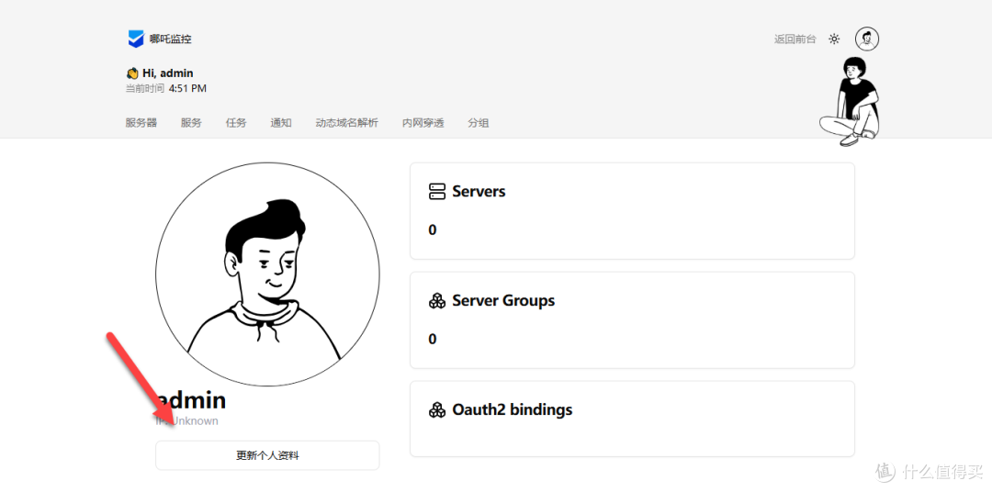This screenshot has height=492, width=992.
Task: Select the 通知 tab
Action: coord(281,123)
